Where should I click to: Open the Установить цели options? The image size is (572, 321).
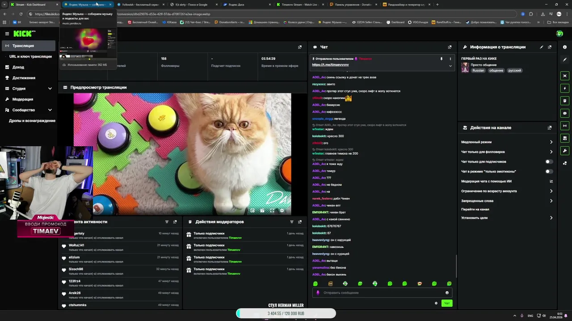tap(507, 218)
